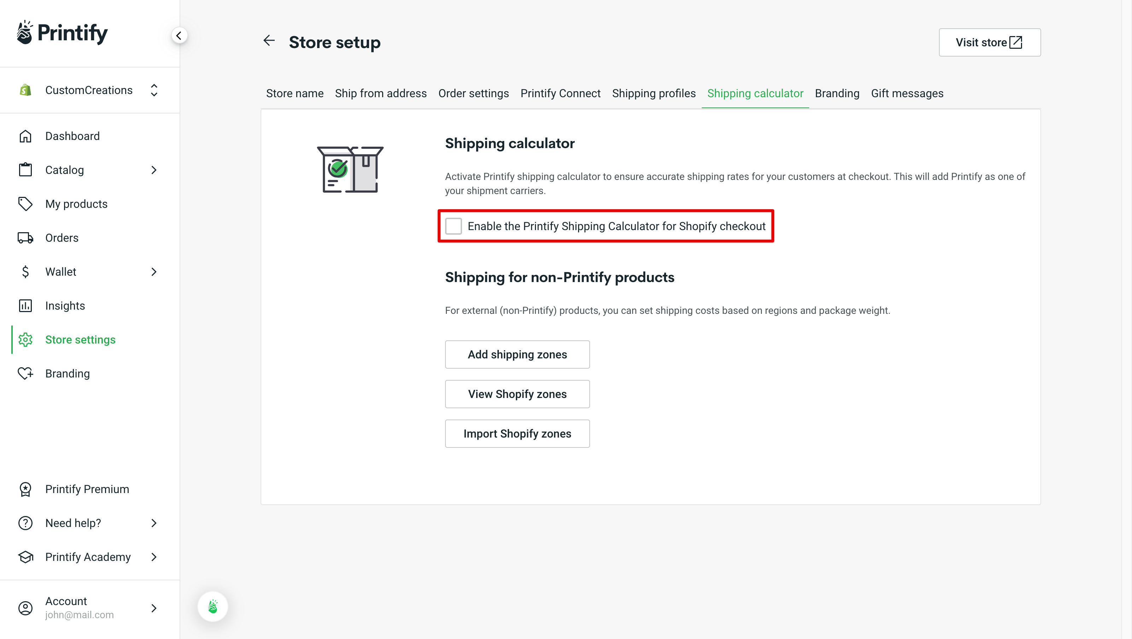Screen dimensions: 1132x639
Task: Click the Import Shopify zones button
Action: pyautogui.click(x=517, y=433)
